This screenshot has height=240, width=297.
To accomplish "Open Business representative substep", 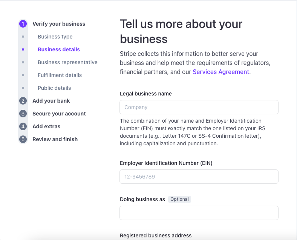I will 67,62.
